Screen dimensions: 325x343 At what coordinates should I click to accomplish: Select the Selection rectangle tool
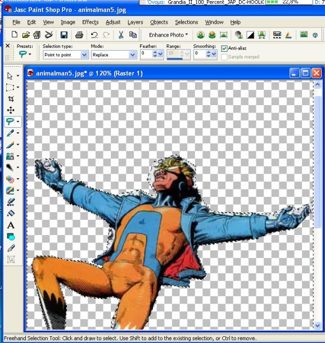10,88
